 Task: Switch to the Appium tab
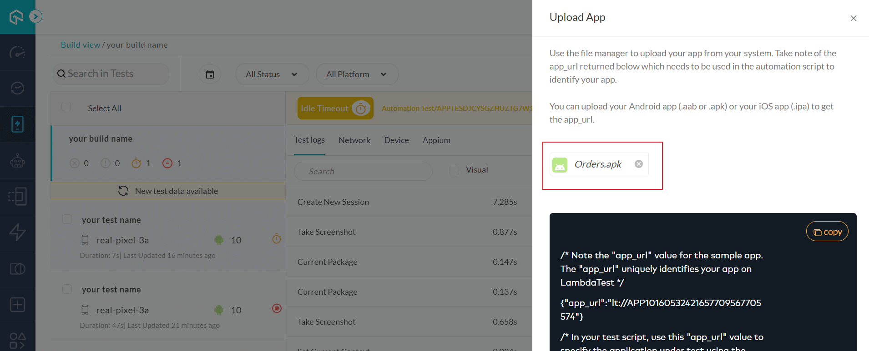click(x=436, y=140)
